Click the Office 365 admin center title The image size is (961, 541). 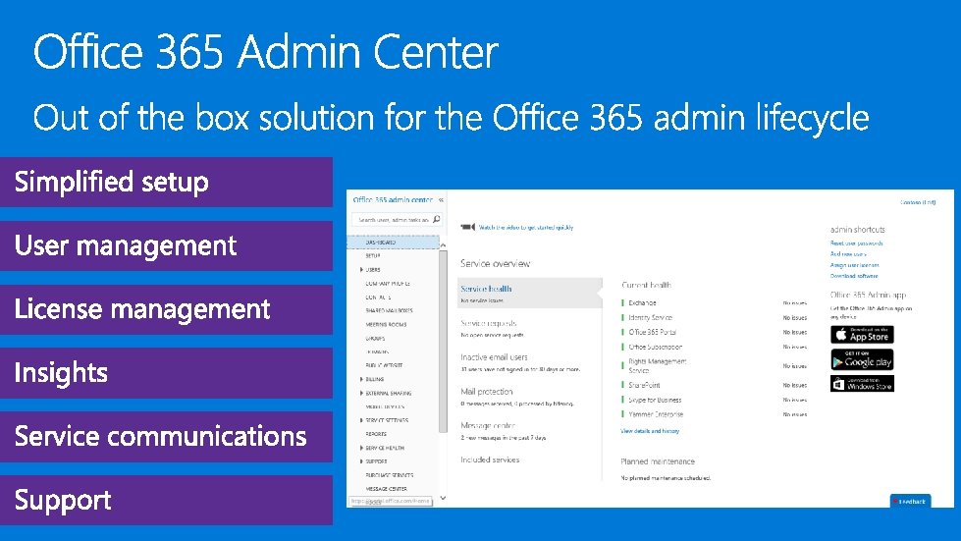tap(393, 200)
